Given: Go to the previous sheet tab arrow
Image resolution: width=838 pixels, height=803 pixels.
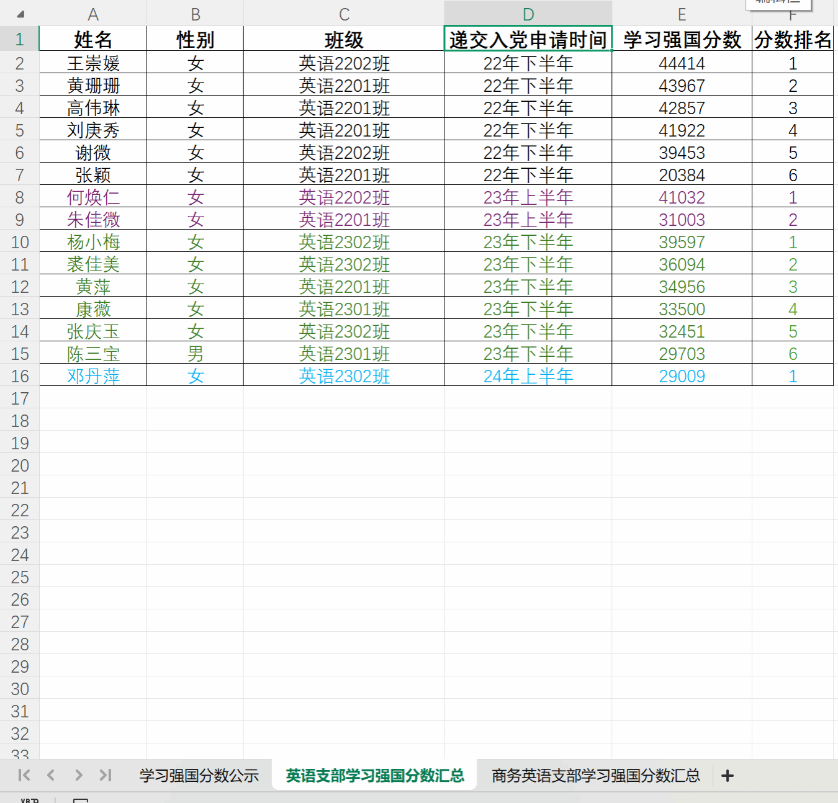Looking at the screenshot, I should click(51, 775).
